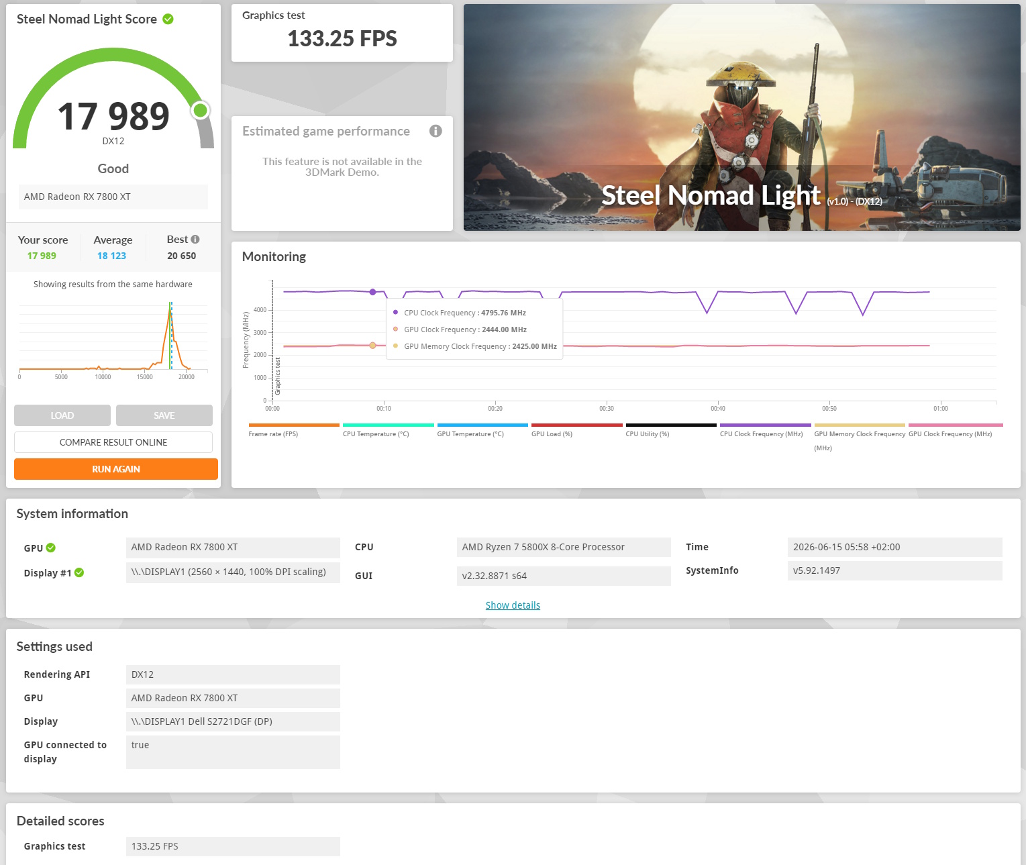This screenshot has height=865, width=1026.
Task: Click the purple CPU clock data point on chart
Action: pos(373,292)
